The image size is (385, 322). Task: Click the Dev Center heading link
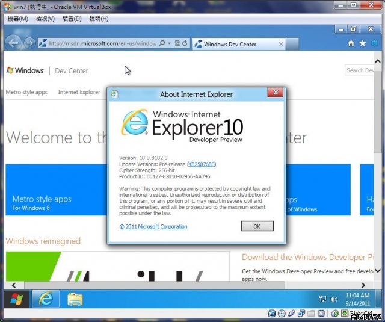coord(72,71)
